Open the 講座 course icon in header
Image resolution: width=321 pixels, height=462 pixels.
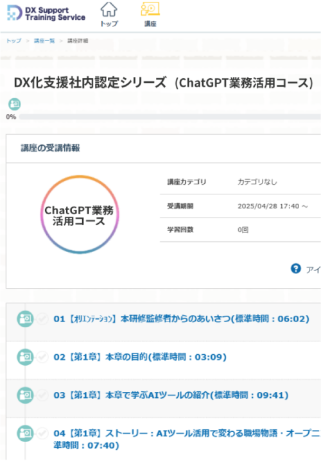(x=150, y=15)
